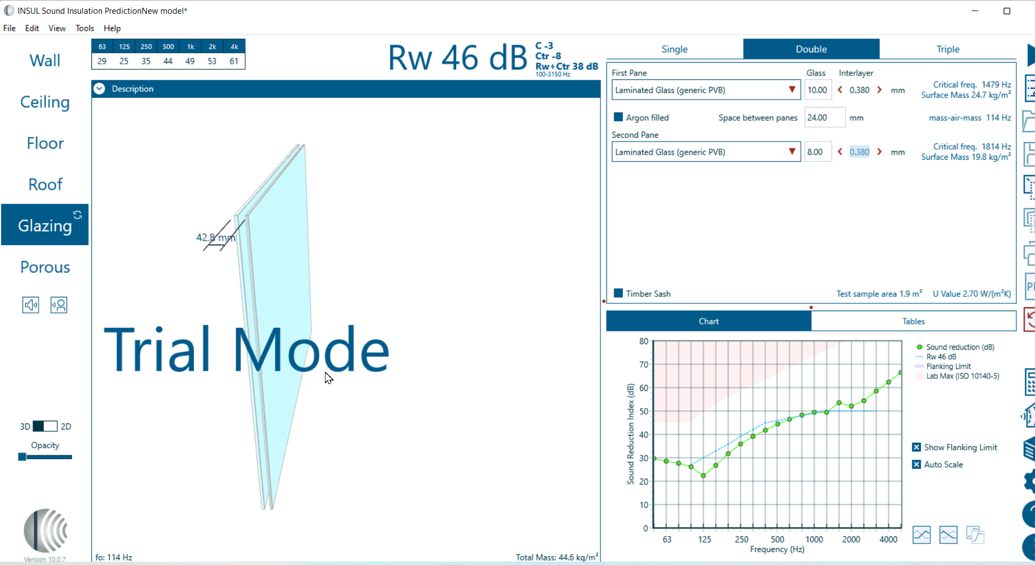The image size is (1035, 565).
Task: Switch to the Triple glazing tab
Action: click(x=947, y=49)
